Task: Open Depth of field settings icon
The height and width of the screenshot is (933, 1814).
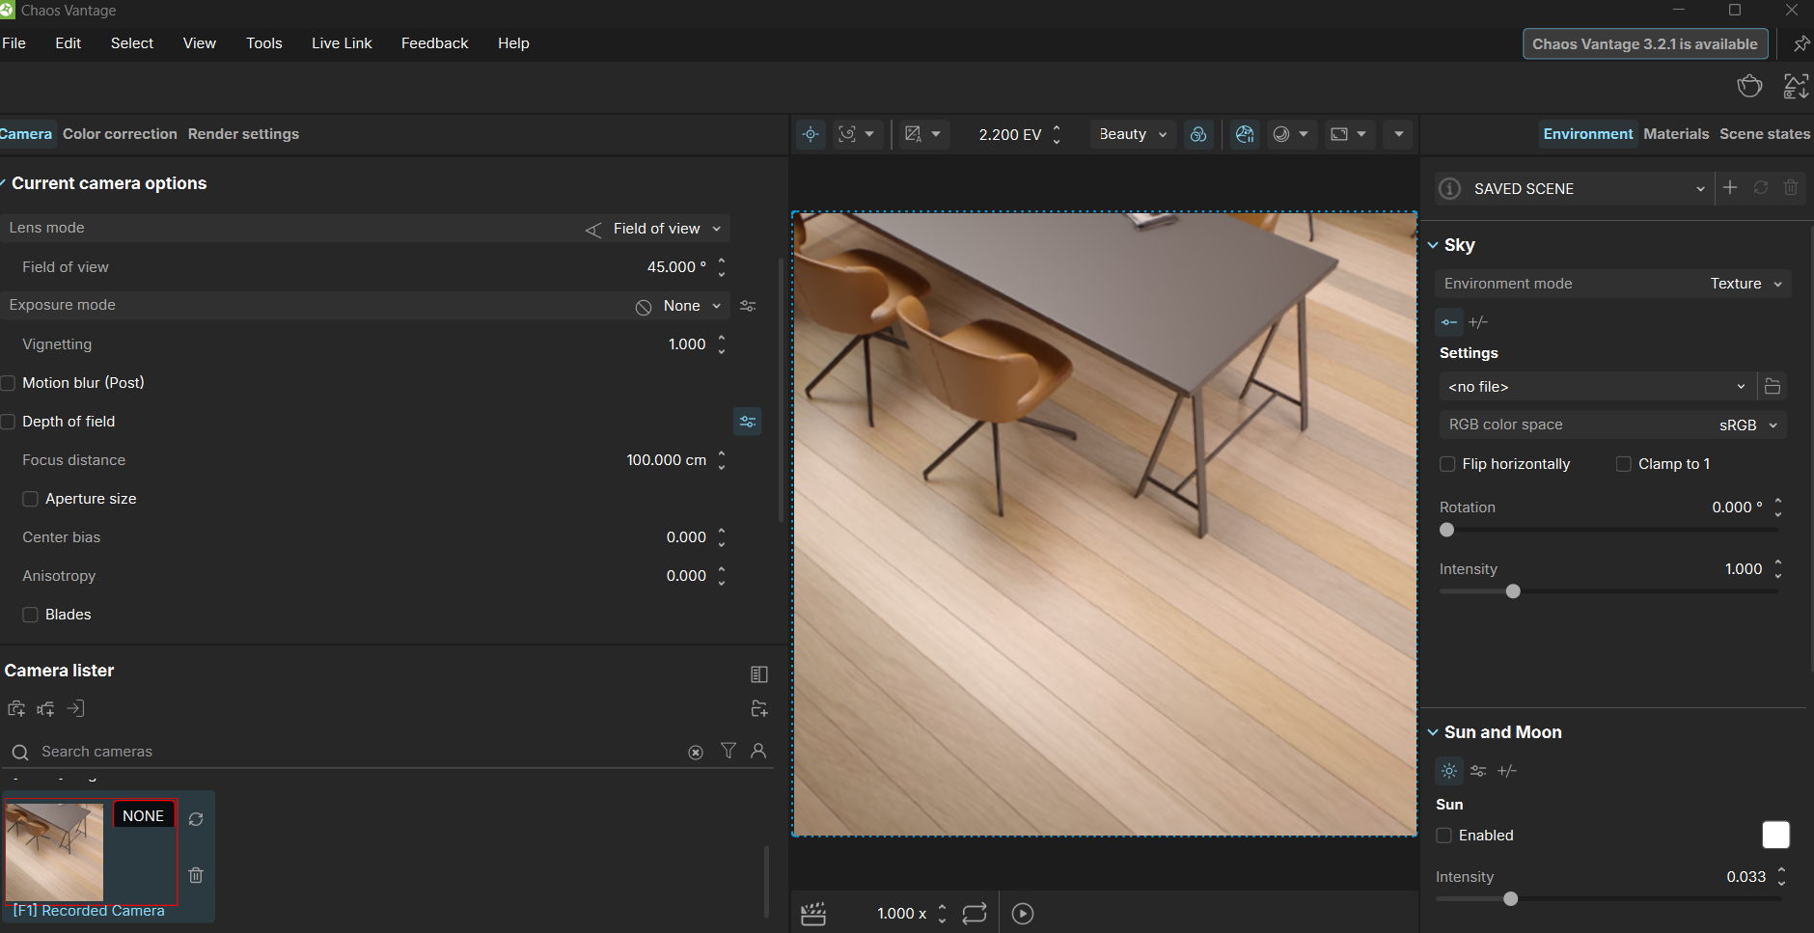Action: [748, 422]
